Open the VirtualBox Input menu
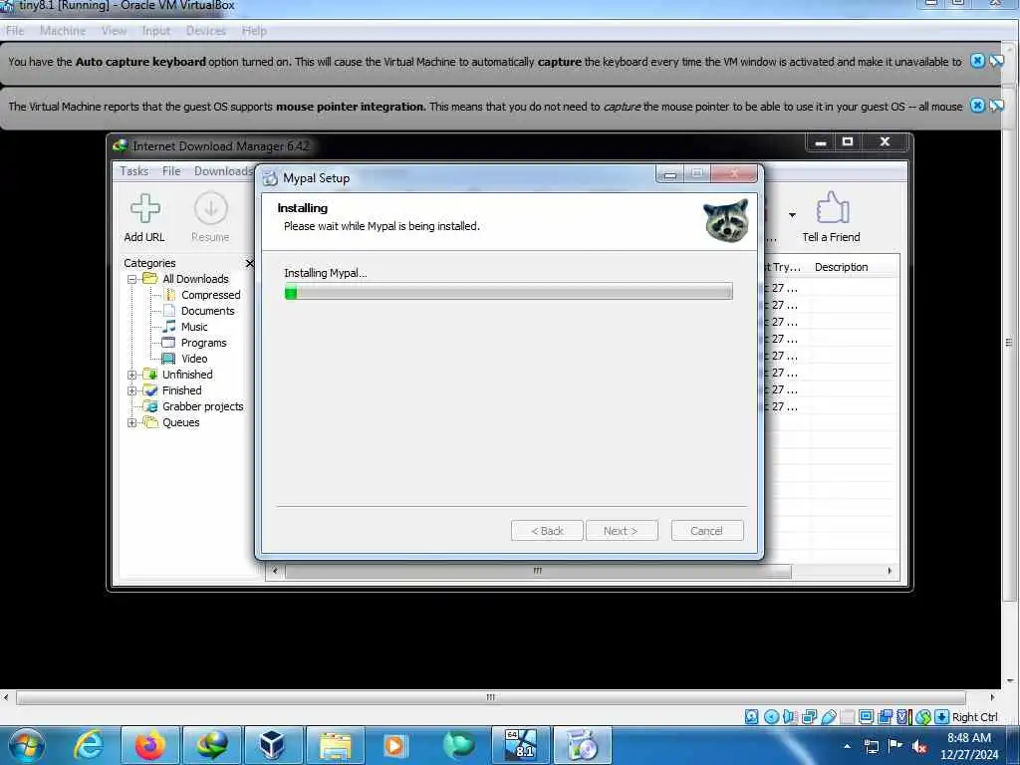The image size is (1020, 765). (155, 31)
